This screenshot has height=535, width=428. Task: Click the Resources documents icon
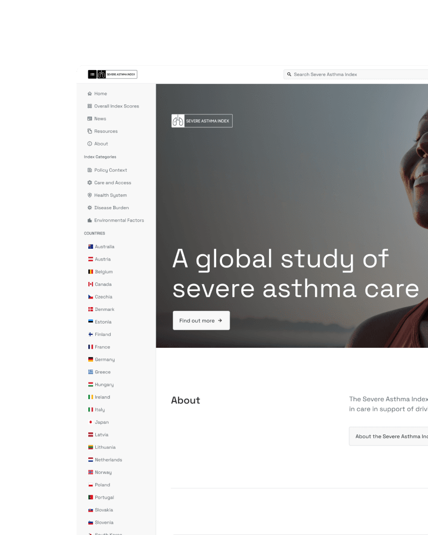pos(90,132)
